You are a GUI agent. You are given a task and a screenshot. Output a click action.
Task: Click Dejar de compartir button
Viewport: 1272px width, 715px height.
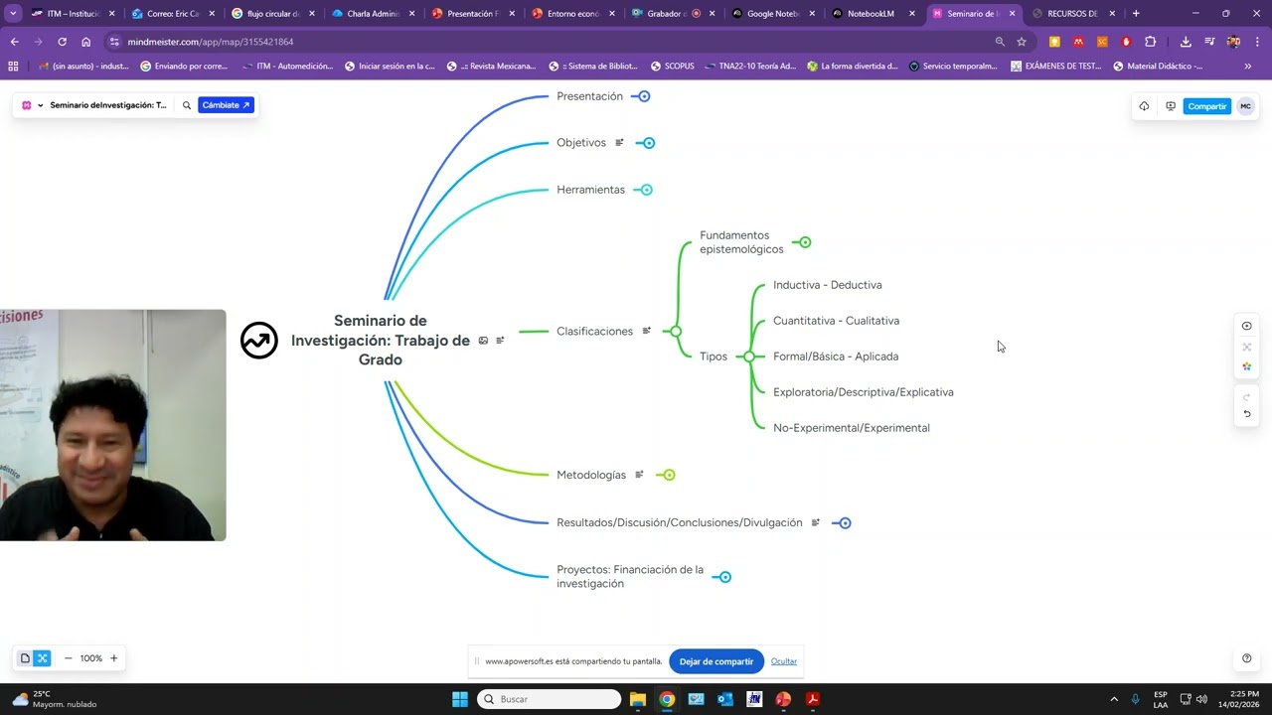pyautogui.click(x=716, y=661)
